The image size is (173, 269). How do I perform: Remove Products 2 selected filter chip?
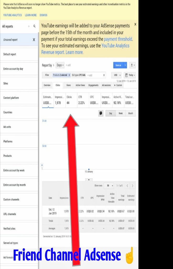coord(69,75)
